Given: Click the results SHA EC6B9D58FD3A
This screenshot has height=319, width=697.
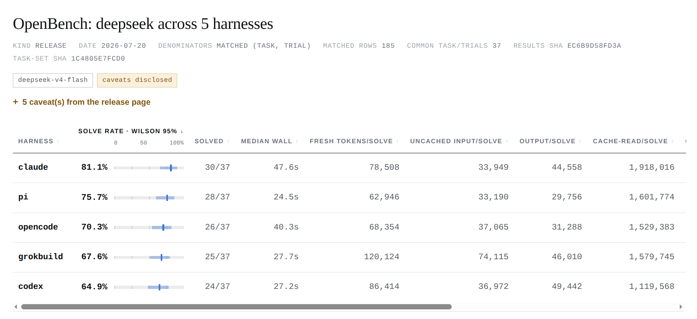Looking at the screenshot, I should pos(594,46).
